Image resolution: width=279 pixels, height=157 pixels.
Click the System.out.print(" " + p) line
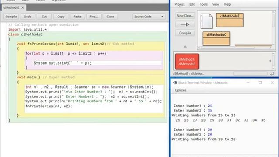point(63,63)
